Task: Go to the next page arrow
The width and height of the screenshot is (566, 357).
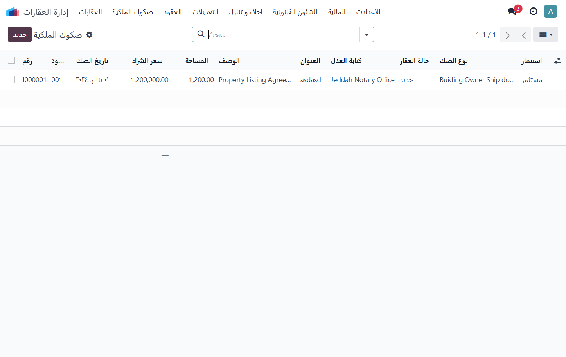Action: [508, 35]
